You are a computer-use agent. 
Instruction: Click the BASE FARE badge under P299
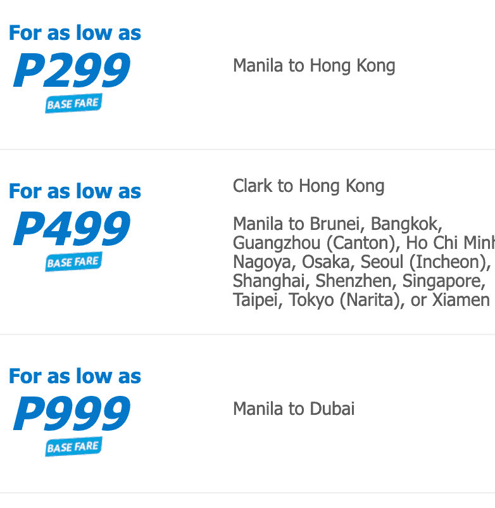[73, 104]
